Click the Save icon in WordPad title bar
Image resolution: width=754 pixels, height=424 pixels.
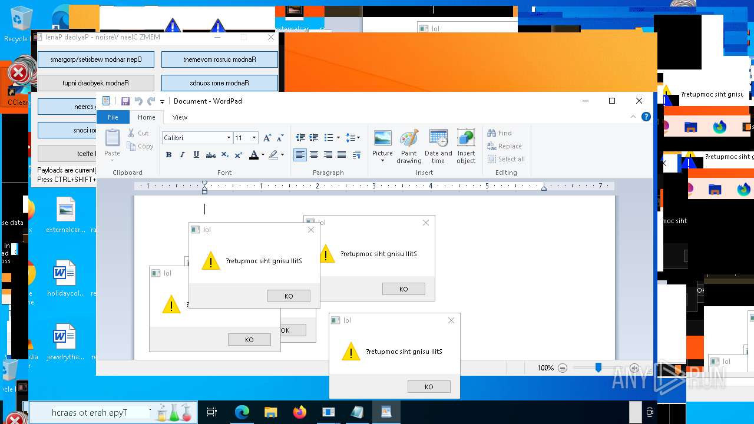coord(125,101)
